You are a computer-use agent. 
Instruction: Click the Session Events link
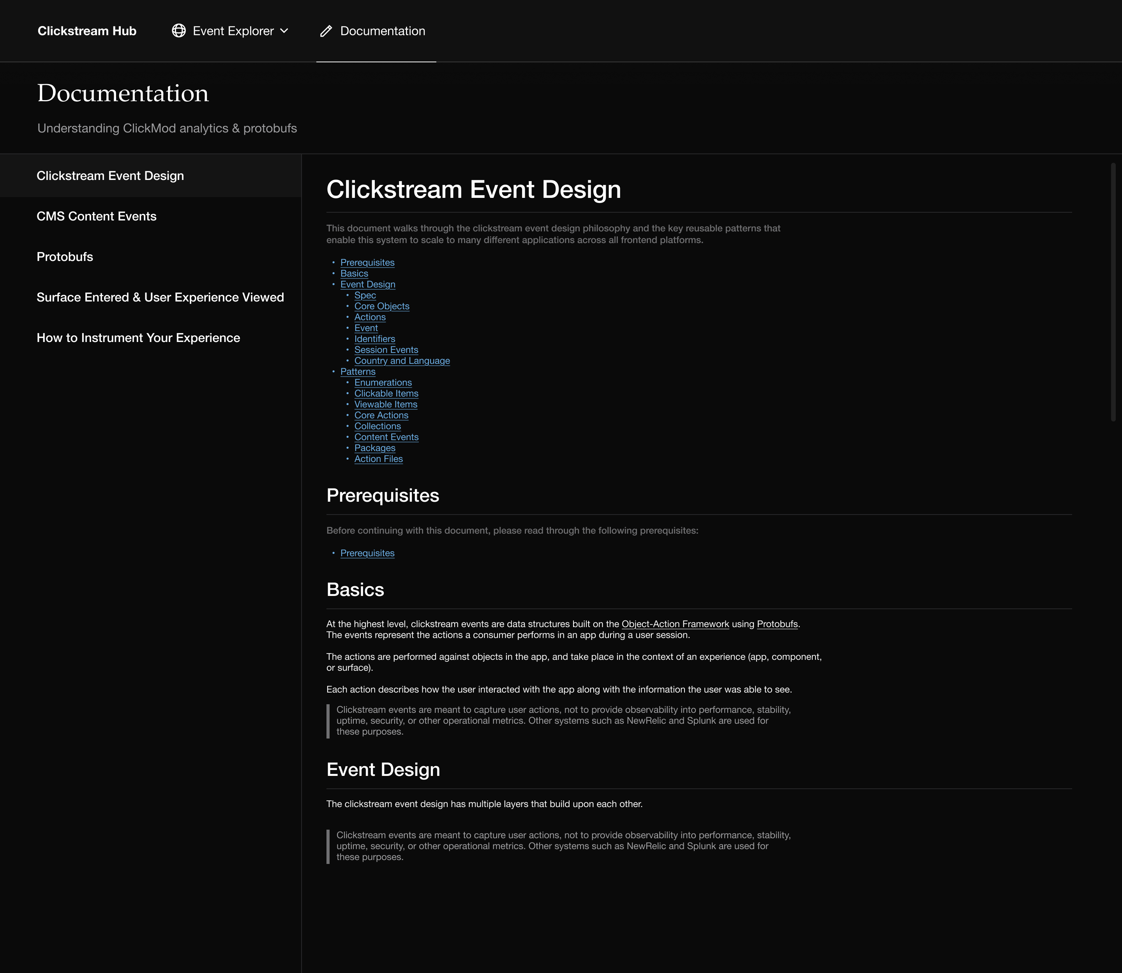tap(386, 350)
